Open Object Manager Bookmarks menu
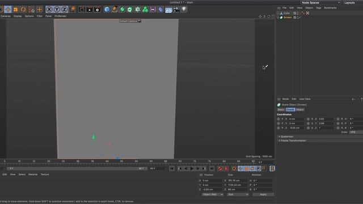Image resolution: width=363 pixels, height=204 pixels. tap(330, 8)
